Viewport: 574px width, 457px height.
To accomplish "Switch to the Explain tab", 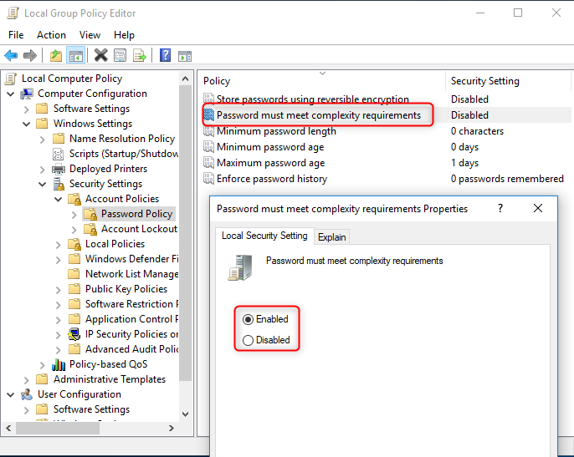I will coord(331,237).
